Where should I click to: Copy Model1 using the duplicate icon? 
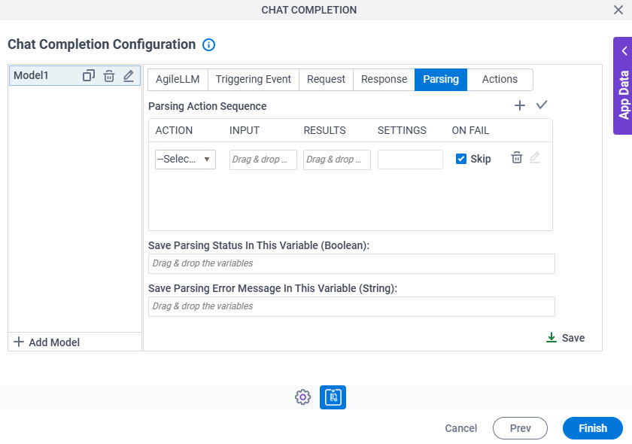[x=89, y=75]
